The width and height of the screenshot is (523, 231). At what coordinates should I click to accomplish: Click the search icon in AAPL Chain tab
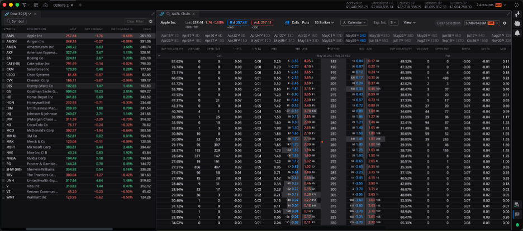tap(168, 14)
